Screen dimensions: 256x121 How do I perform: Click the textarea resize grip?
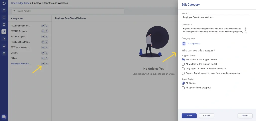pos(246,33)
